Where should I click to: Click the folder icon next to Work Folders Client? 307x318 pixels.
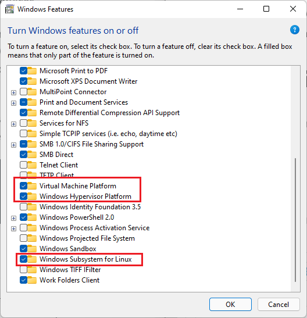click(x=32, y=280)
